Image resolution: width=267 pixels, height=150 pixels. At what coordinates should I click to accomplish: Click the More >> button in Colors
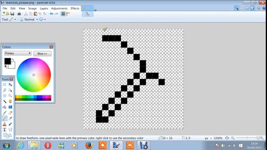pyautogui.click(x=42, y=54)
